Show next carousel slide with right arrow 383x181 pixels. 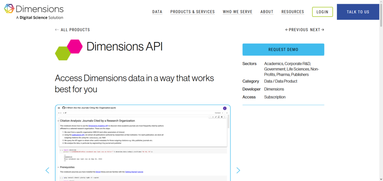click(x=238, y=170)
